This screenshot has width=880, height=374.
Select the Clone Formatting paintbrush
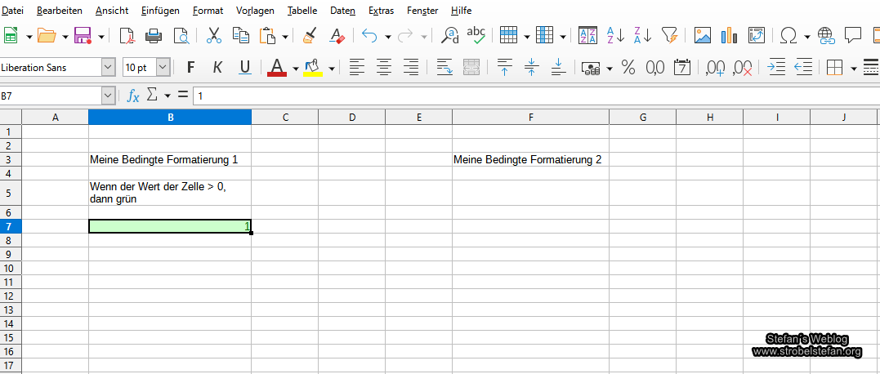tap(309, 36)
